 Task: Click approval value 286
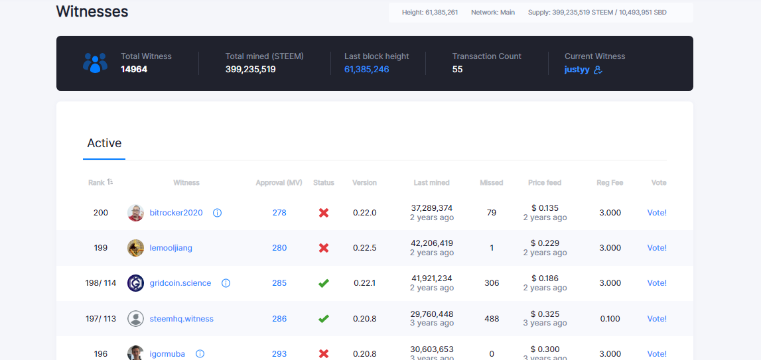(279, 319)
